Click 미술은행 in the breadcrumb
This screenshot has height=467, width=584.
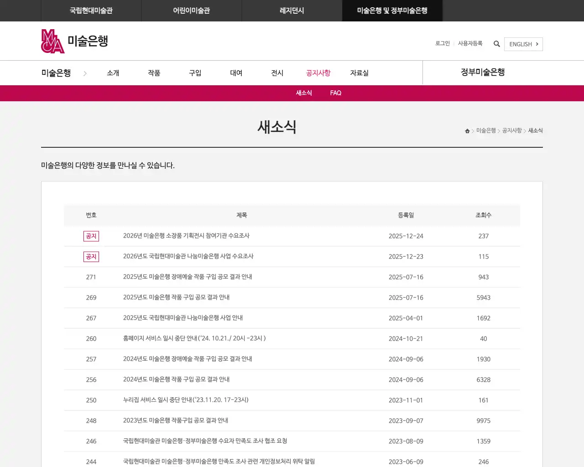pos(486,130)
